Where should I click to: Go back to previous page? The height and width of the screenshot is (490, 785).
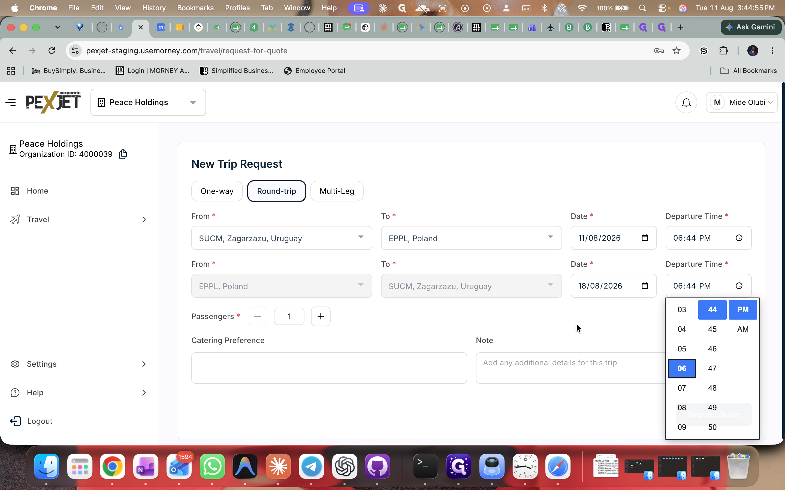[13, 51]
